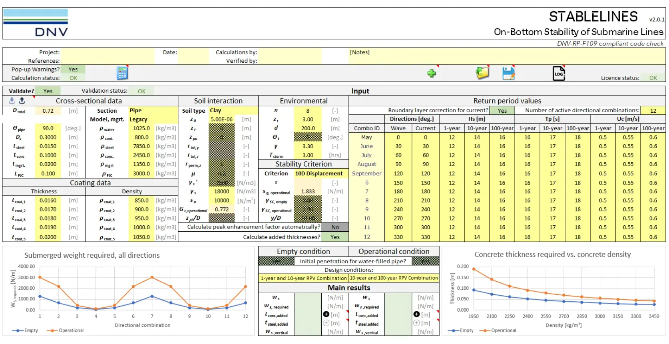Screen dimensions: 669x344
Task: Toggle automatic peak enhancement factor calculation
Action: (335, 227)
